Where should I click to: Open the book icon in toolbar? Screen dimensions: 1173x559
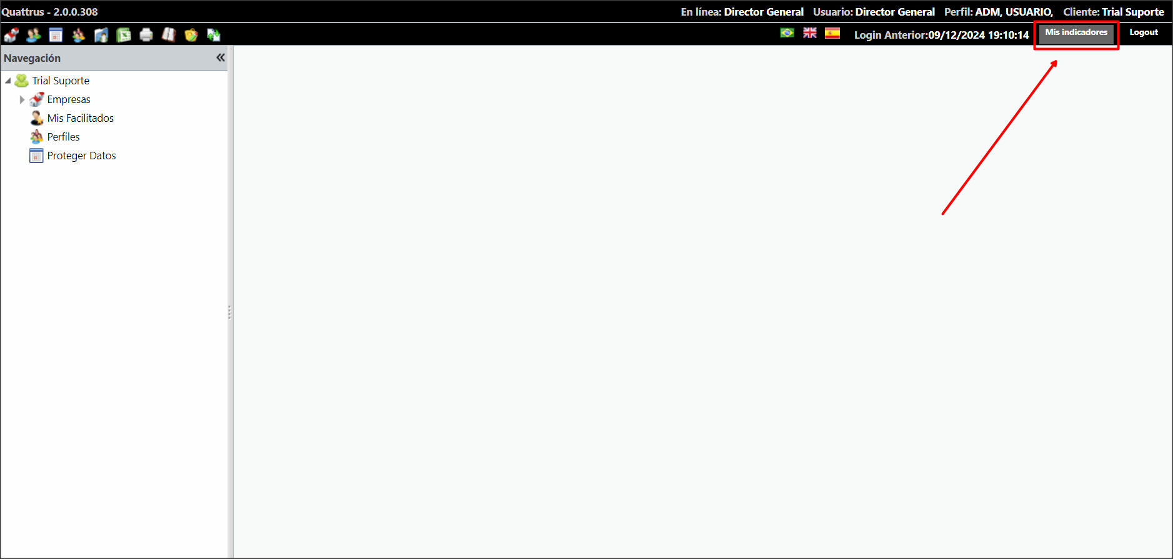pos(169,35)
